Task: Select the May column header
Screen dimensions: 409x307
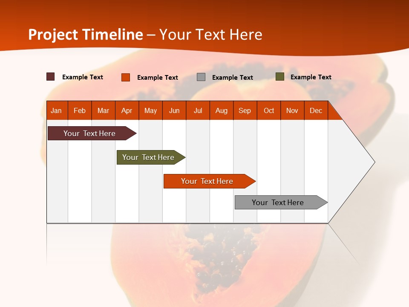Action: tap(150, 111)
